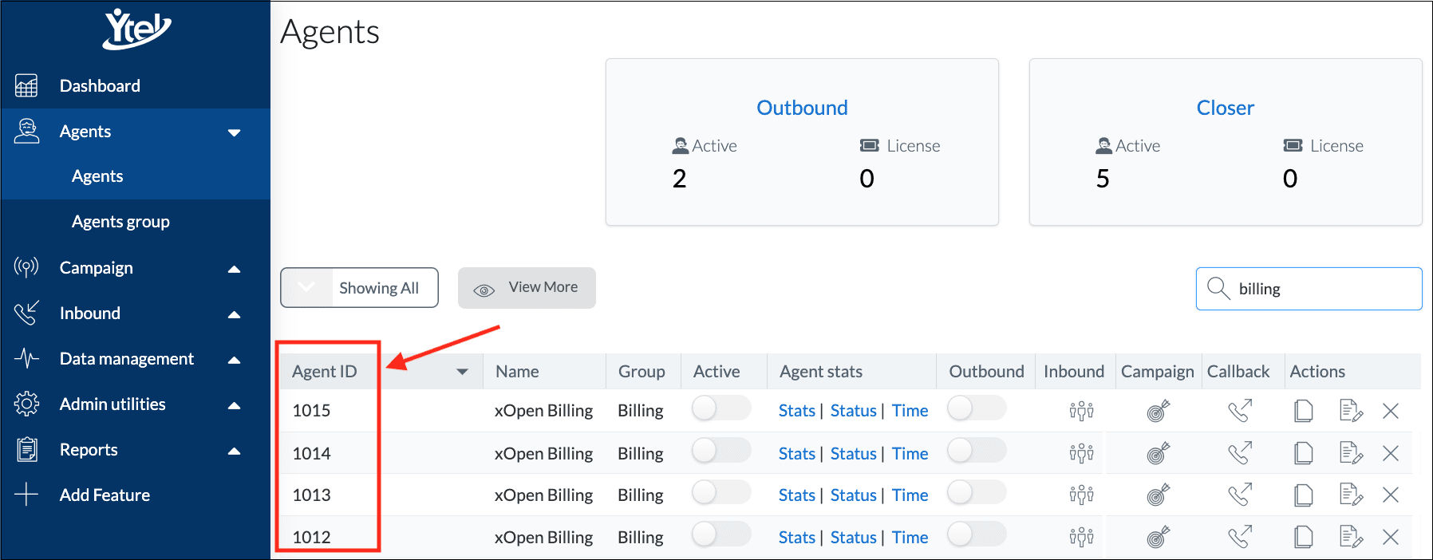This screenshot has height=560, width=1433.
Task: Click the search field containing billing
Action: [x=1309, y=289]
